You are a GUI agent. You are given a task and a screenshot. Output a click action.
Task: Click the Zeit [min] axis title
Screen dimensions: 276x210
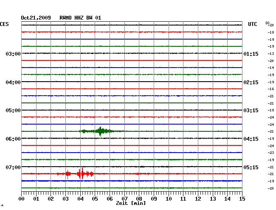[131, 203]
